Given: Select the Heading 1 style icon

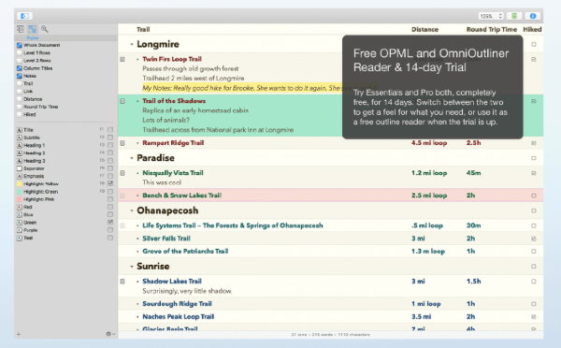Looking at the screenshot, I should pos(20,145).
